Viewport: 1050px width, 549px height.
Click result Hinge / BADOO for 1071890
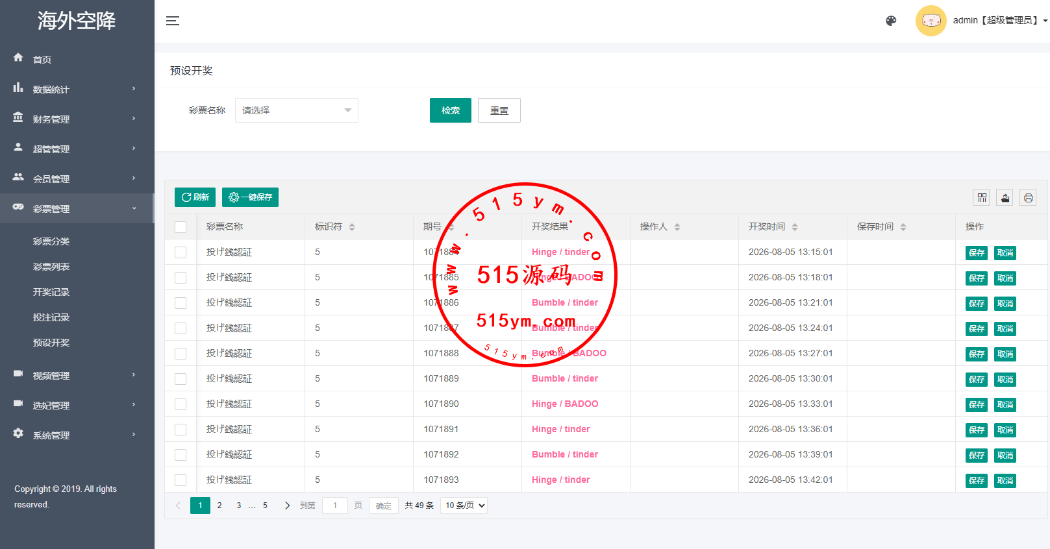565,404
